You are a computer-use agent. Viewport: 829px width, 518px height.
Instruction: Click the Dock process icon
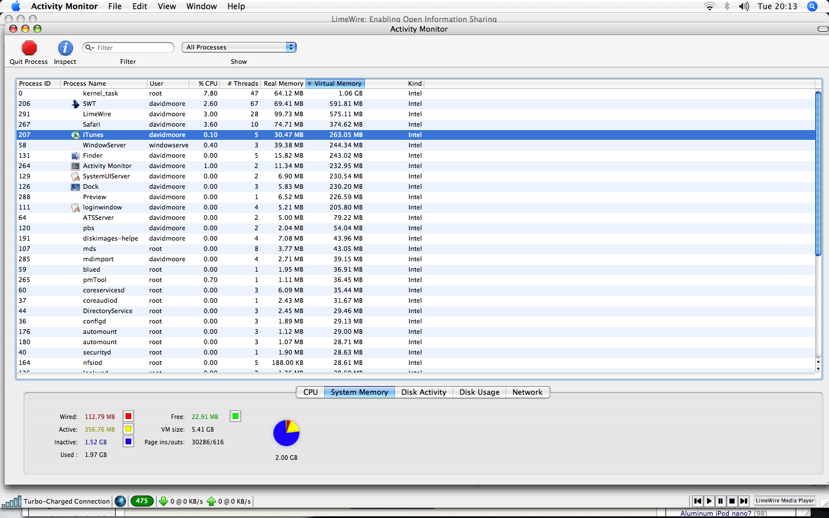point(75,187)
